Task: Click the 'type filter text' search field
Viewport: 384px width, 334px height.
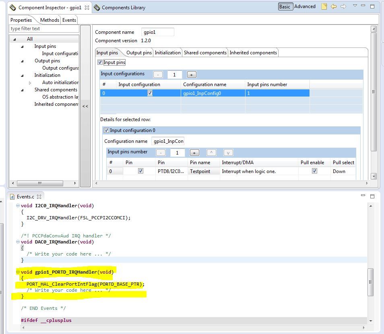Action: 44,29
